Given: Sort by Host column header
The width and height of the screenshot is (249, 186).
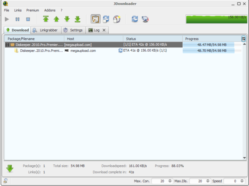Looking at the screenshot, I should tap(93, 39).
